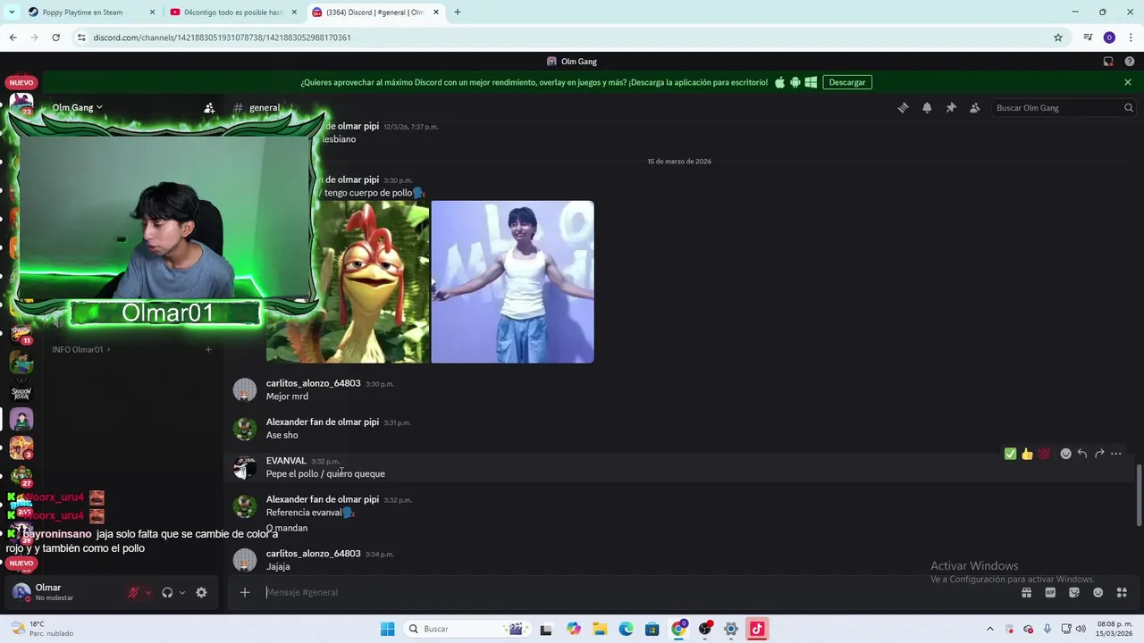Image resolution: width=1144 pixels, height=643 pixels.
Task: Toggle the member list icon
Action: tap(975, 108)
